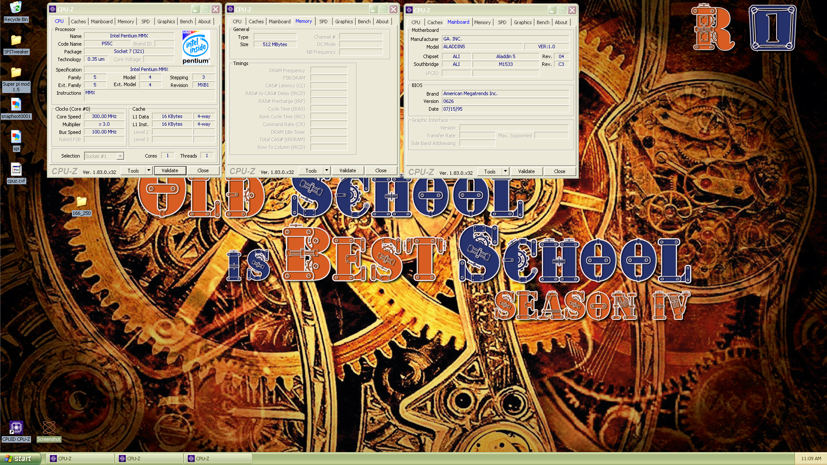Viewport: 827px width, 465px height.
Task: Open SPD tab in CPU window
Action: click(x=146, y=22)
